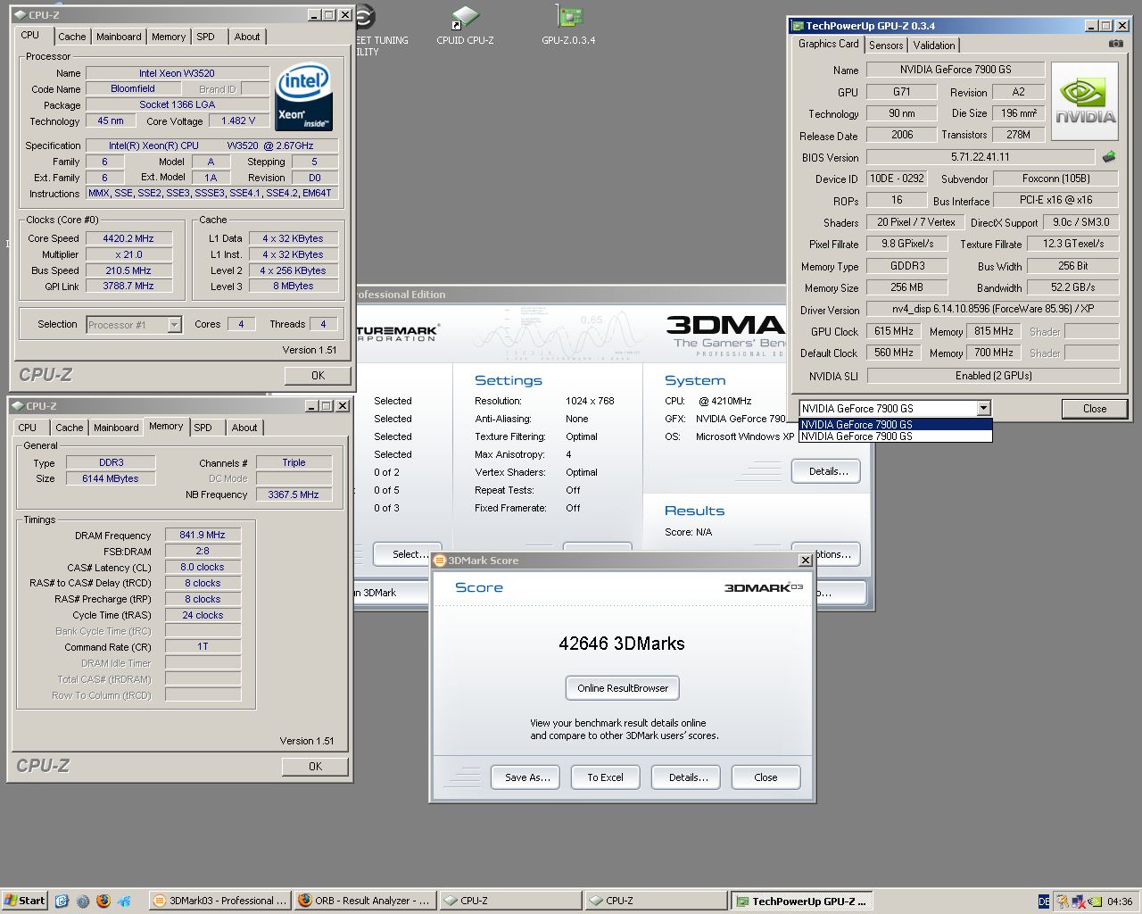1142x914 pixels.
Task: Click the GPU-Z title bar application icon
Action: coord(797,26)
